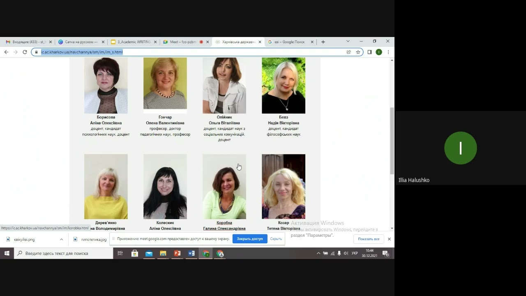Open photo of Гончар Олена Валентинівна

(x=165, y=86)
